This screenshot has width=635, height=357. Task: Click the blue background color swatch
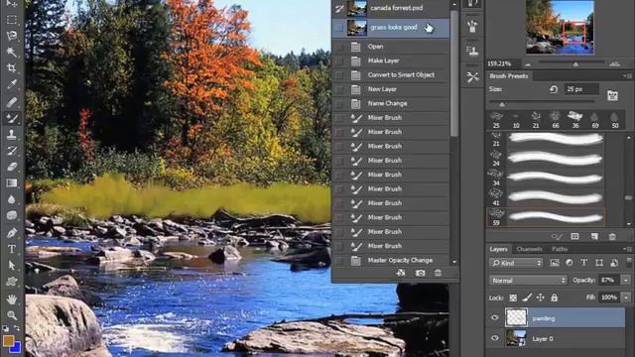[x=16, y=348]
